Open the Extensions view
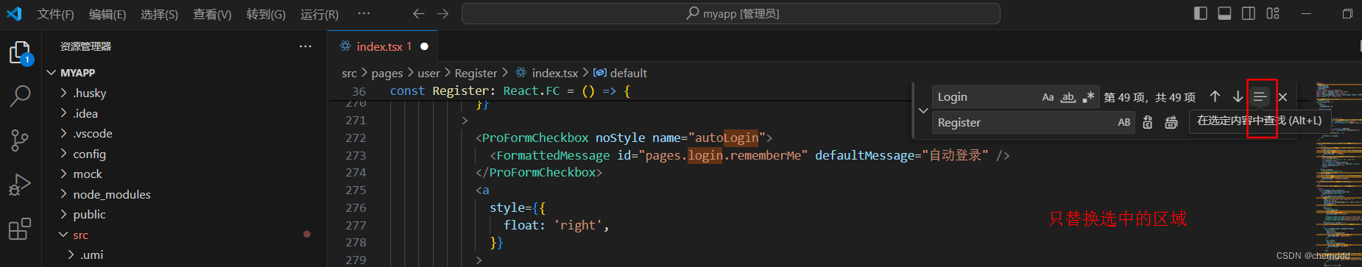Viewport: 1362px width, 267px height. pos(20,229)
